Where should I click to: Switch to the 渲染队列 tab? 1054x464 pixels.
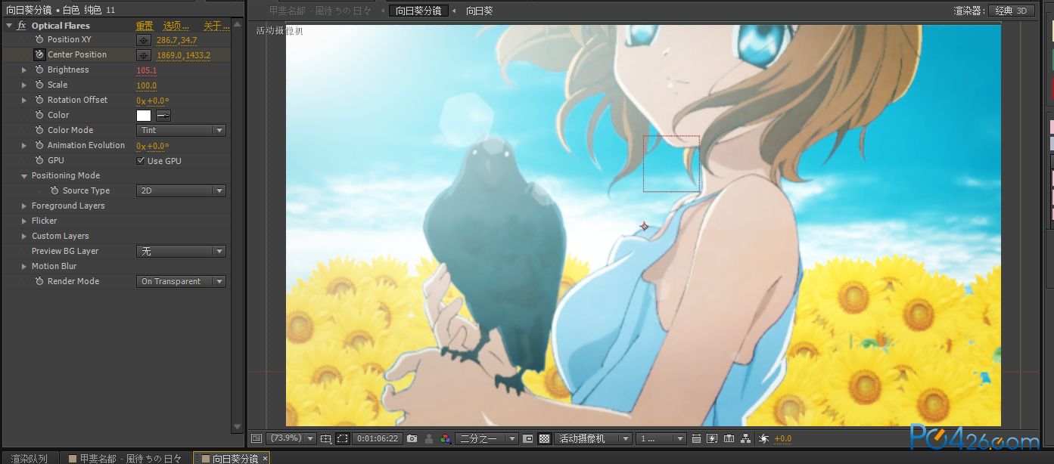pos(30,459)
